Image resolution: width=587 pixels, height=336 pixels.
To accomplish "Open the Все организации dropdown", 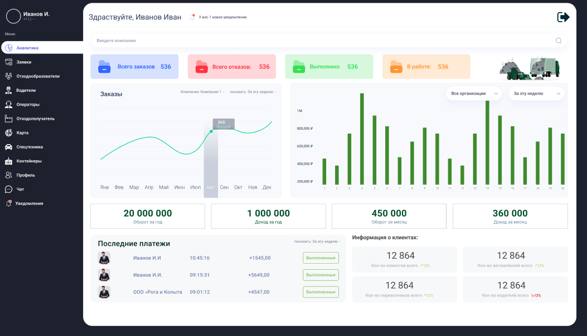I will (474, 93).
